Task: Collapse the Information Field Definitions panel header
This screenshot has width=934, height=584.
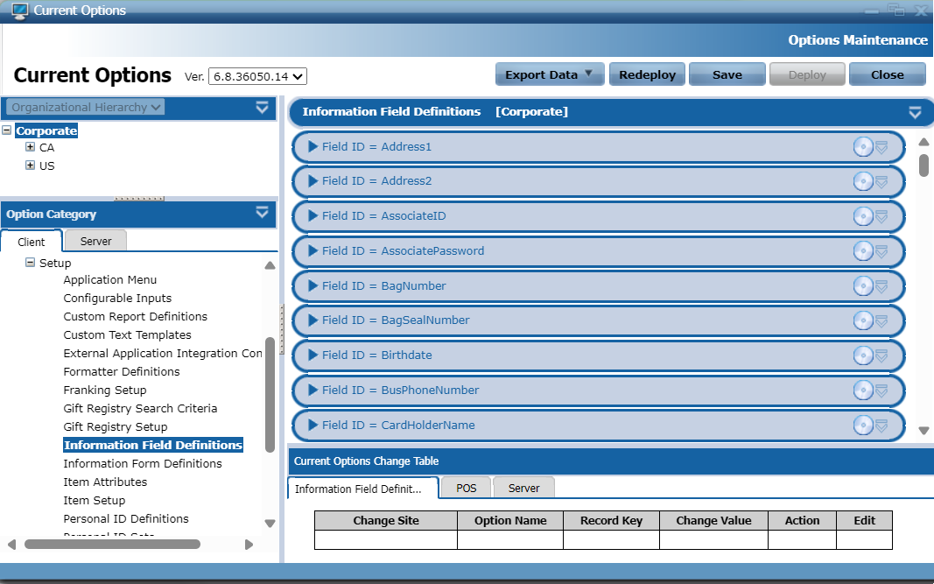Action: [915, 112]
